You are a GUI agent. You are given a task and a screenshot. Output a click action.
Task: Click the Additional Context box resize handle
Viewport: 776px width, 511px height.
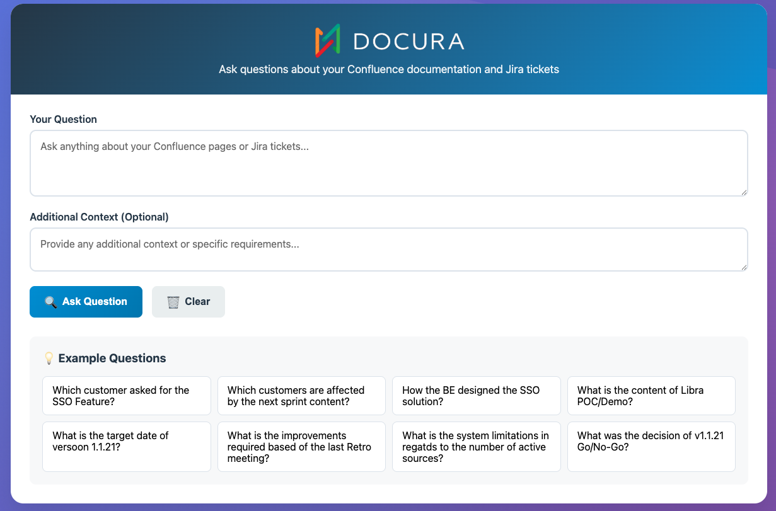744,267
